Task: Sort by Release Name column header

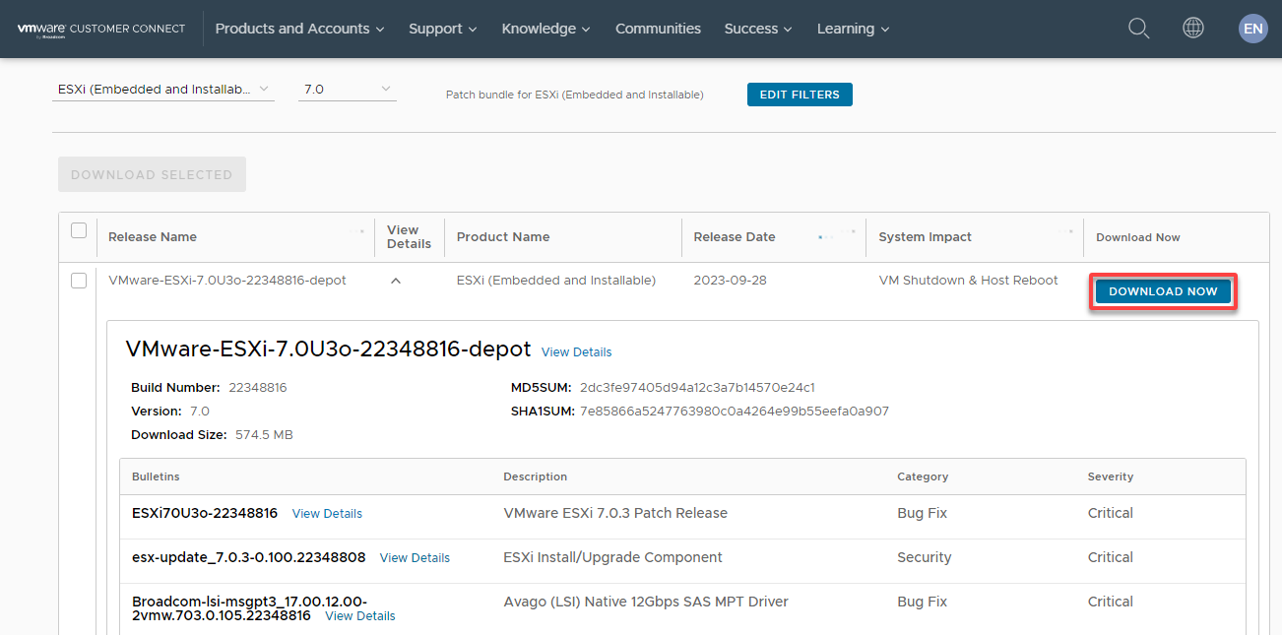Action: point(153,237)
